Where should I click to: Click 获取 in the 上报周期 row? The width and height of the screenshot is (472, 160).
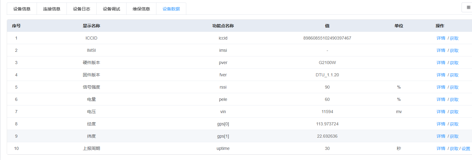454,149
